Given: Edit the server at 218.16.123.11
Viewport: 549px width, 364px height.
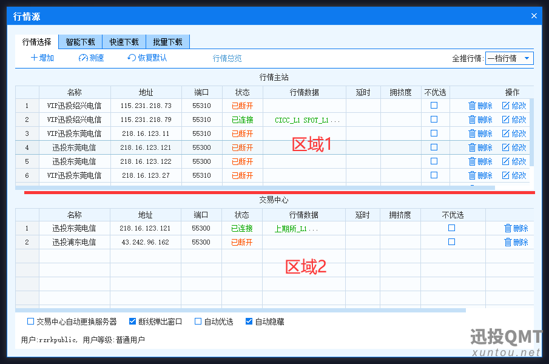Looking at the screenshot, I should (514, 133).
